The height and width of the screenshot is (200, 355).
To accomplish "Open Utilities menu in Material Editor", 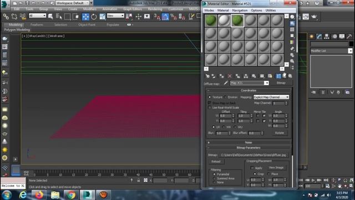I will 271,11.
